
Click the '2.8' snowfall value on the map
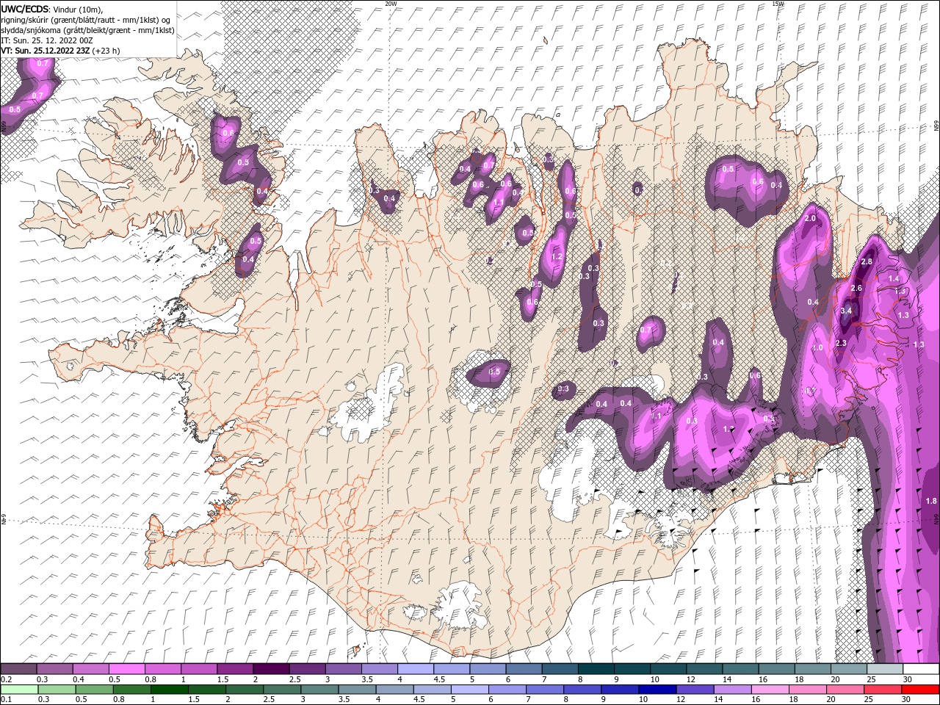pos(867,261)
